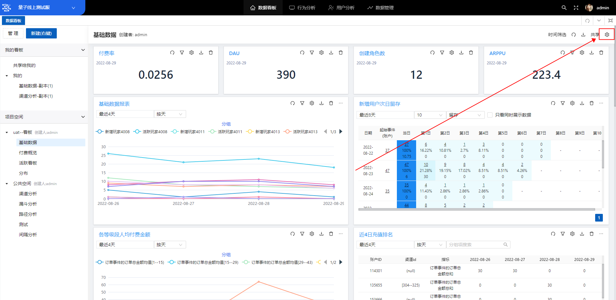
Task: Open filter on 创建角色数 card
Action: click(x=442, y=53)
